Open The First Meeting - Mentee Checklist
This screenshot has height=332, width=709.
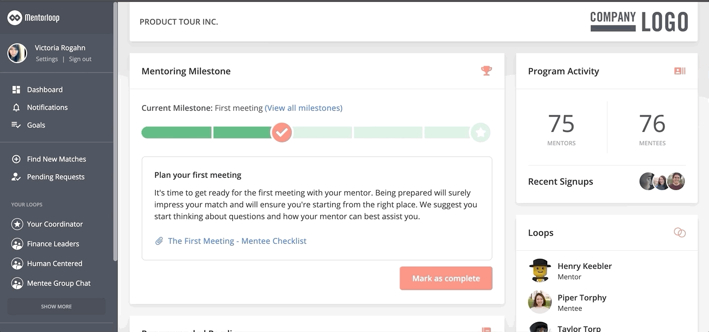coord(237,241)
